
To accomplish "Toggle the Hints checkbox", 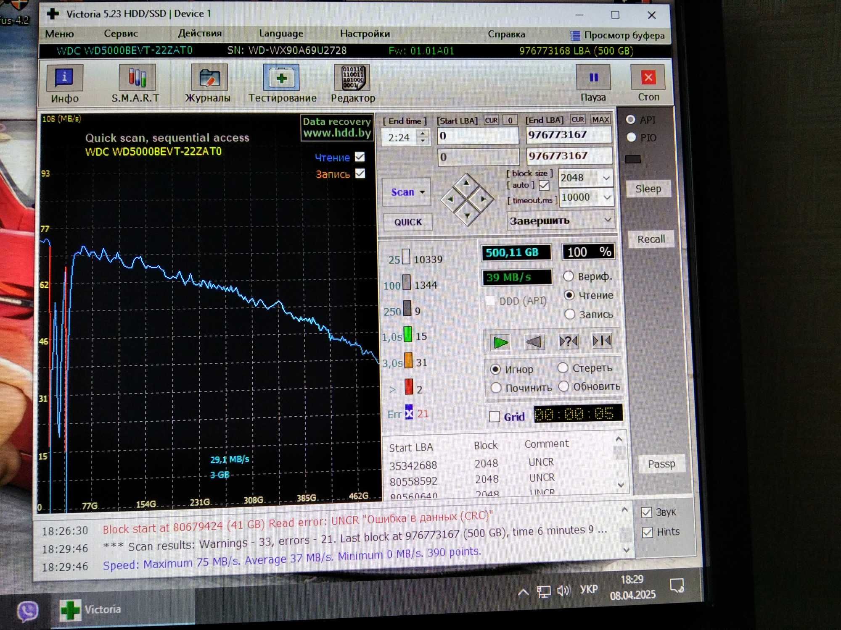I will point(648,532).
